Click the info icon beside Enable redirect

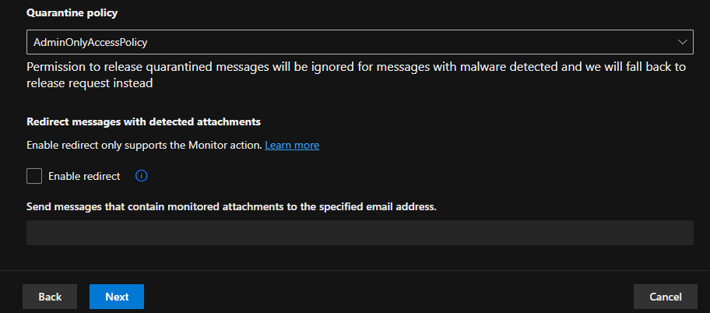pos(141,176)
